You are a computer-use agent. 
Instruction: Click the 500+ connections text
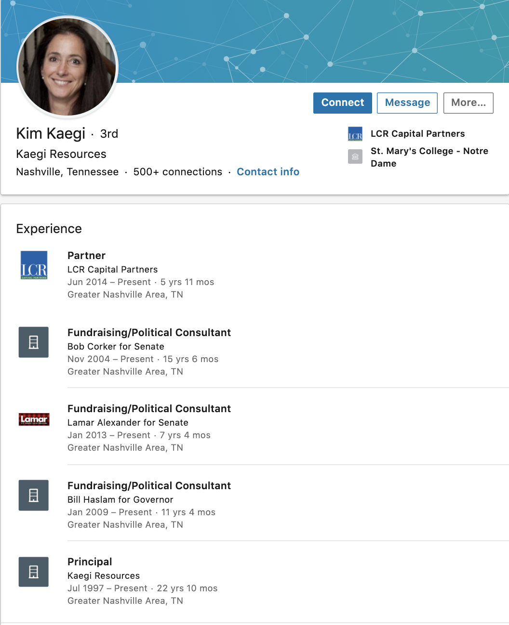point(177,172)
